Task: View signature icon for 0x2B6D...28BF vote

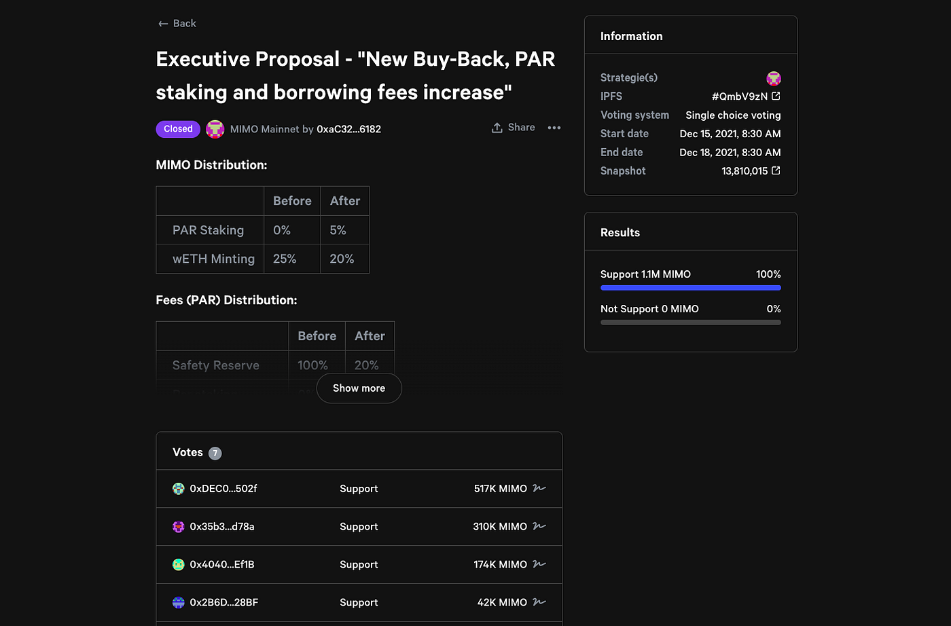Action: click(x=539, y=602)
